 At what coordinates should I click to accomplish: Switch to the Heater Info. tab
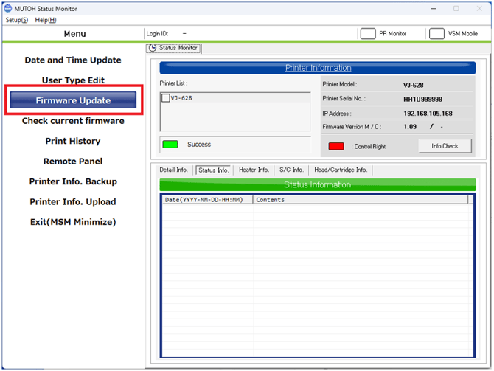pyautogui.click(x=254, y=170)
